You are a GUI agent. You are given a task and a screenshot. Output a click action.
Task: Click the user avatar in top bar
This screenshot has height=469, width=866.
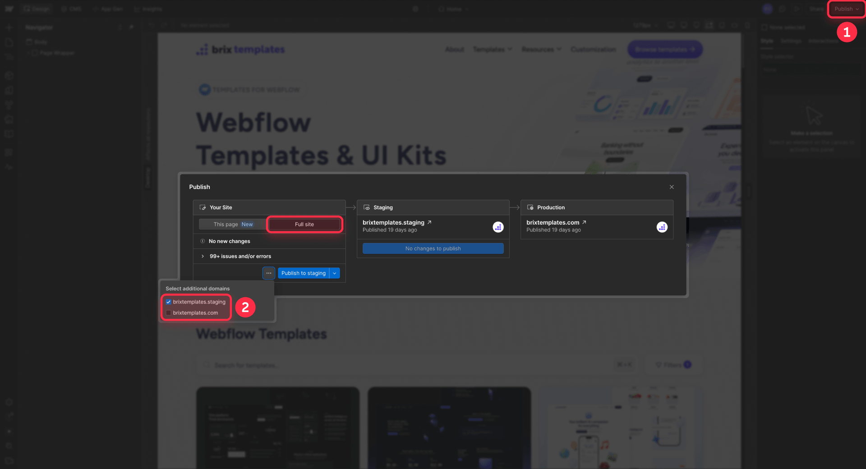(767, 9)
